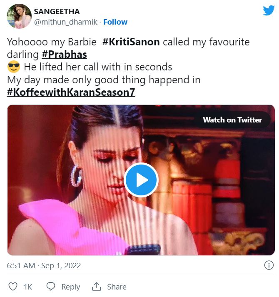The width and height of the screenshot is (279, 297).
Task: Like the tweet with the heart icon
Action: click(x=13, y=287)
